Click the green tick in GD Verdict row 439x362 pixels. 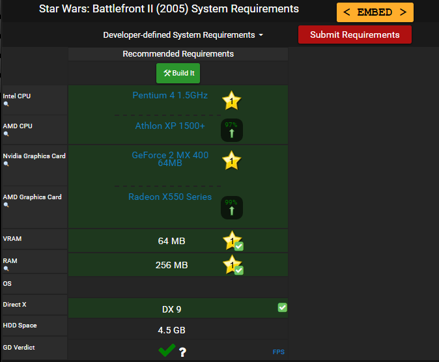(167, 350)
